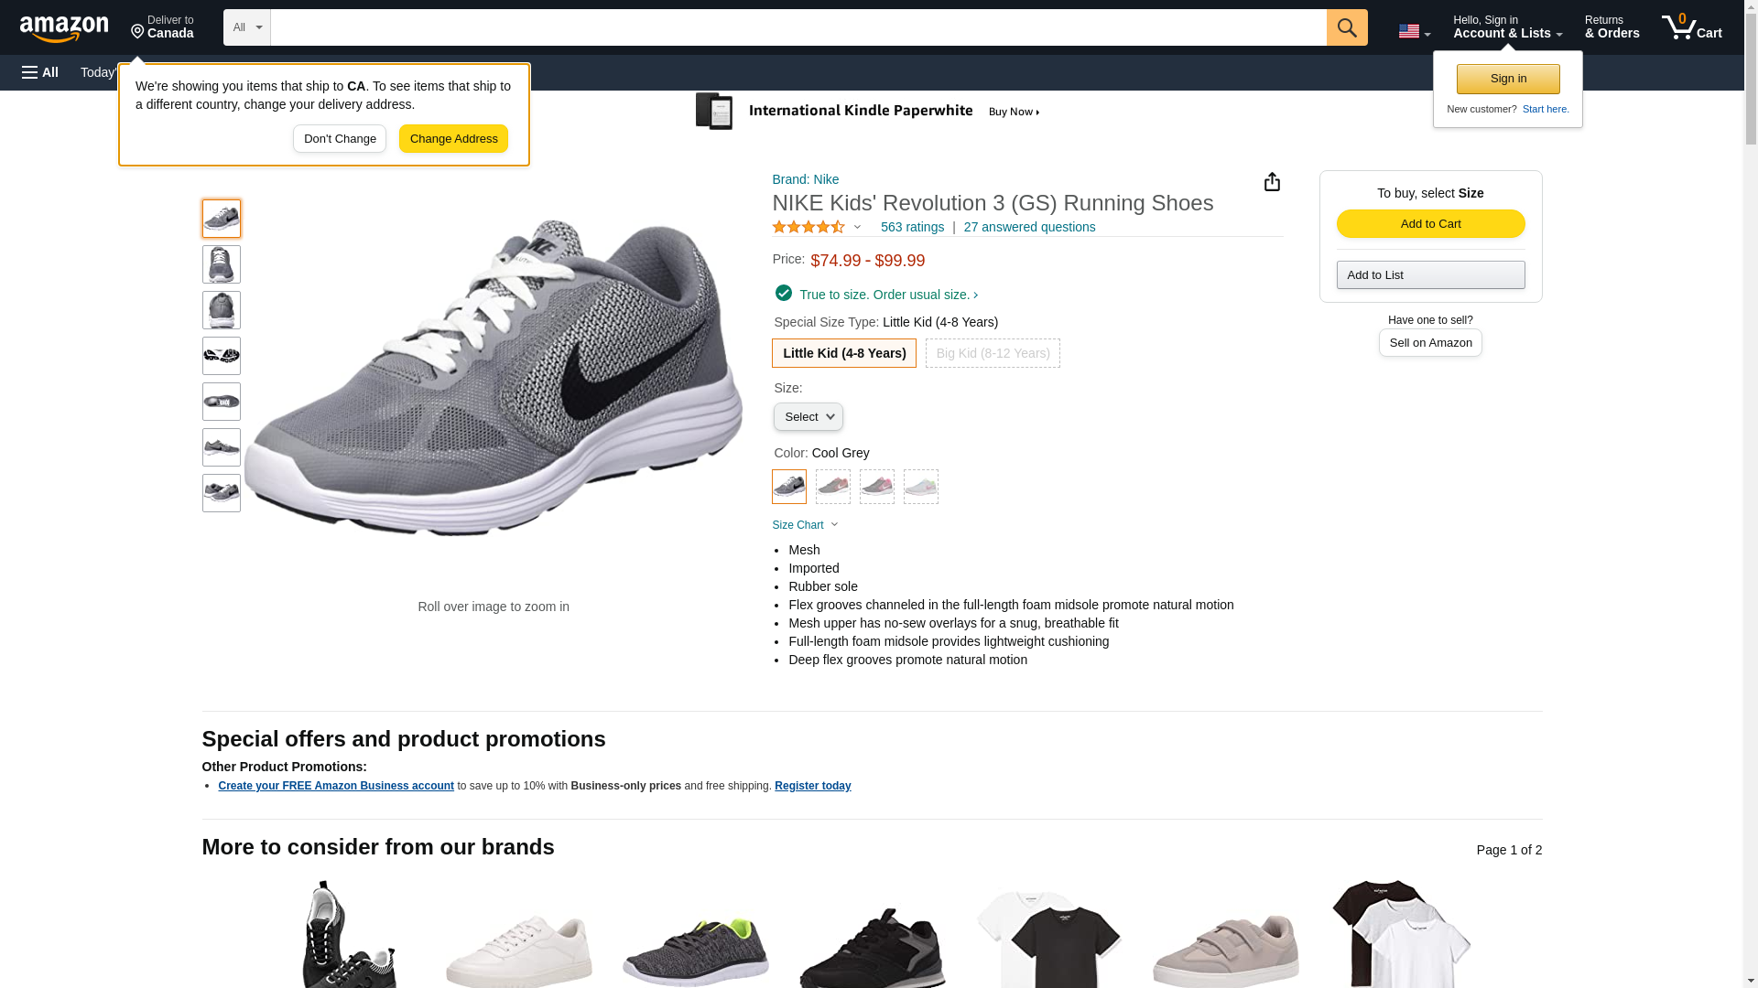Open Returns & Orders
The width and height of the screenshot is (1758, 988).
1611,27
